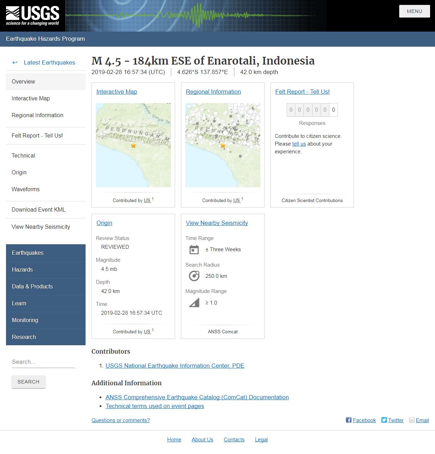The height and width of the screenshot is (454, 435).
Task: Click the felt report responses counter
Action: point(312,110)
